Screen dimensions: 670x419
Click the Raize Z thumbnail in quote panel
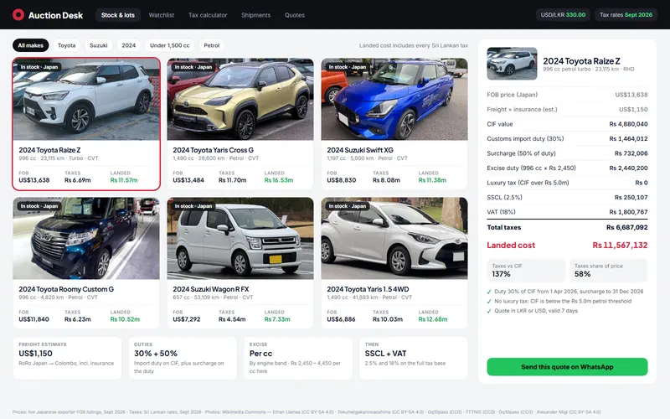pyautogui.click(x=512, y=64)
